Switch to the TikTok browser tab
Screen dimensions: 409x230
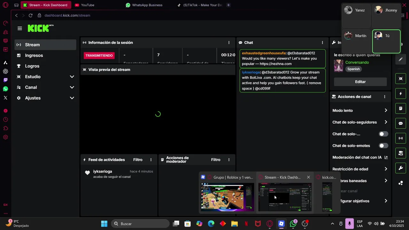[200, 5]
